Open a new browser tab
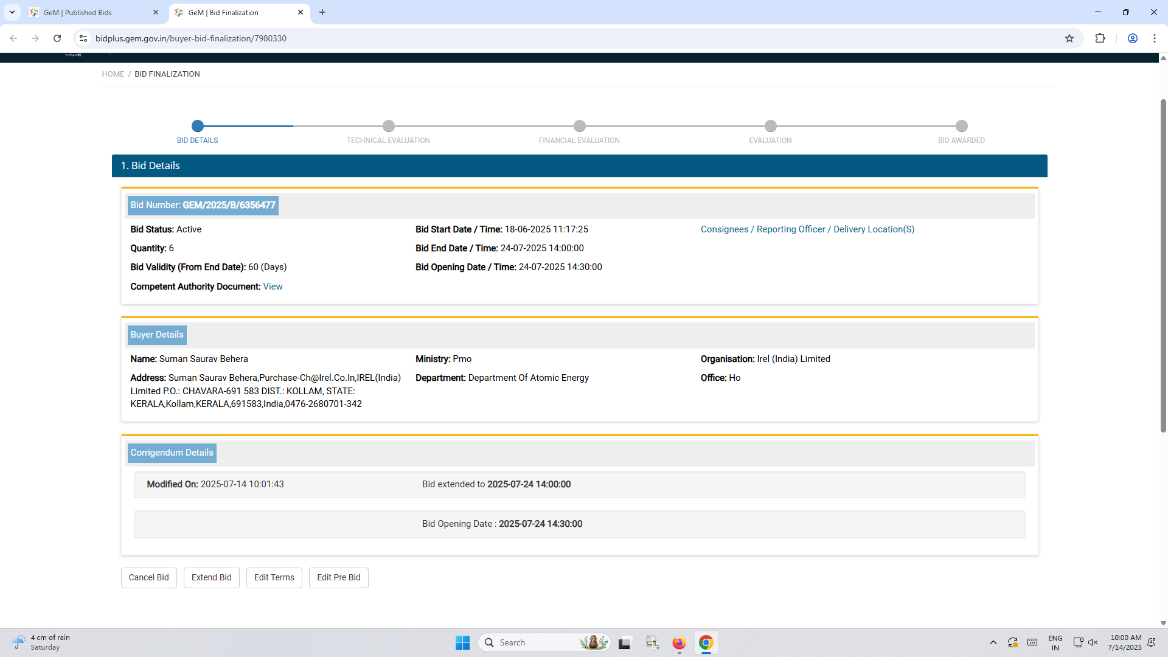Viewport: 1168px width, 657px height. (x=322, y=12)
